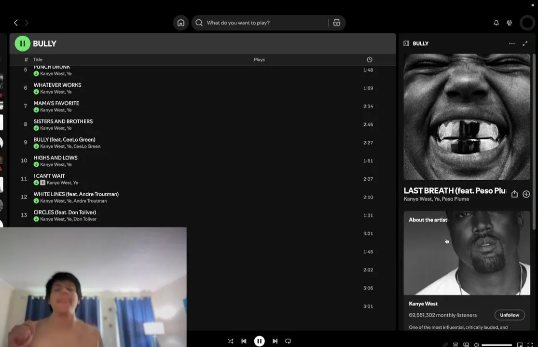Click the 2:34 duration of MAMA'S FAVORITE
This screenshot has width=538, height=347.
click(368, 106)
